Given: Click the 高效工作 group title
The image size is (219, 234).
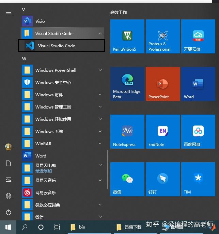Looking at the screenshot, I should [119, 12].
